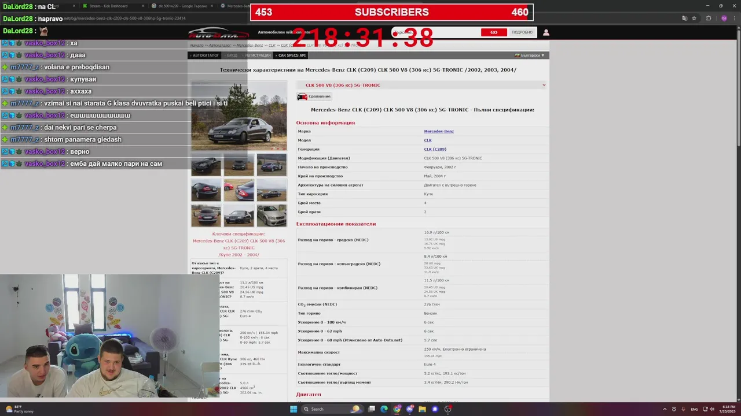
Task: Open the Chrome three-dot menu
Action: point(734,18)
